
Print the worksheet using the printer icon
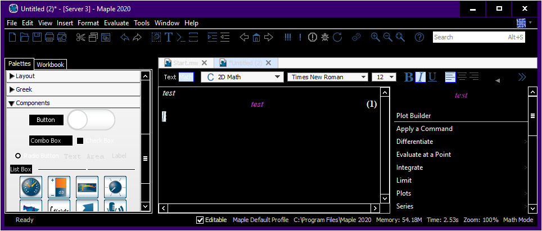pyautogui.click(x=49, y=37)
